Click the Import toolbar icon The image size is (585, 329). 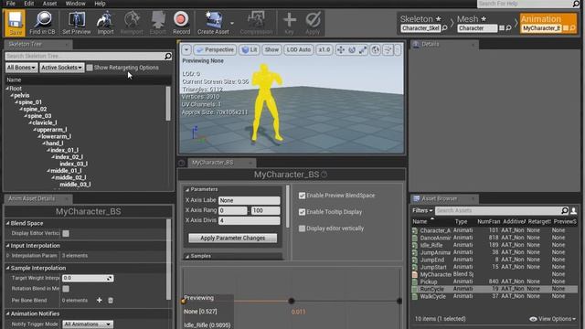coord(105,23)
